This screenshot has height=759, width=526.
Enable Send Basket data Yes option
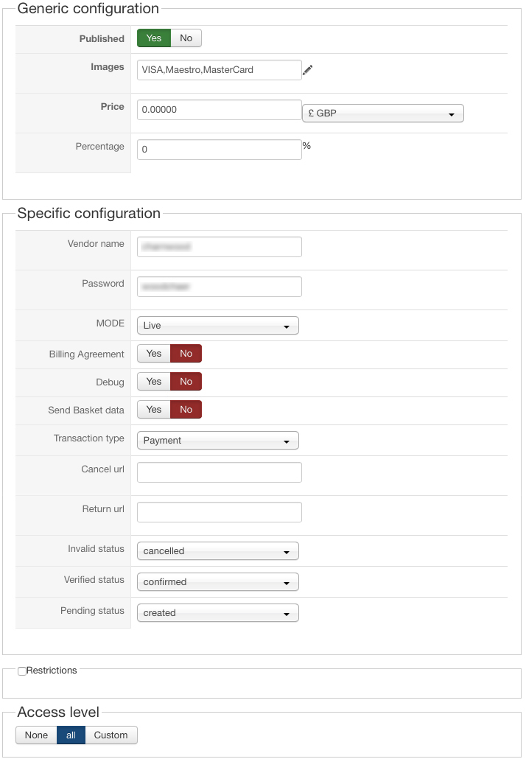click(x=154, y=410)
